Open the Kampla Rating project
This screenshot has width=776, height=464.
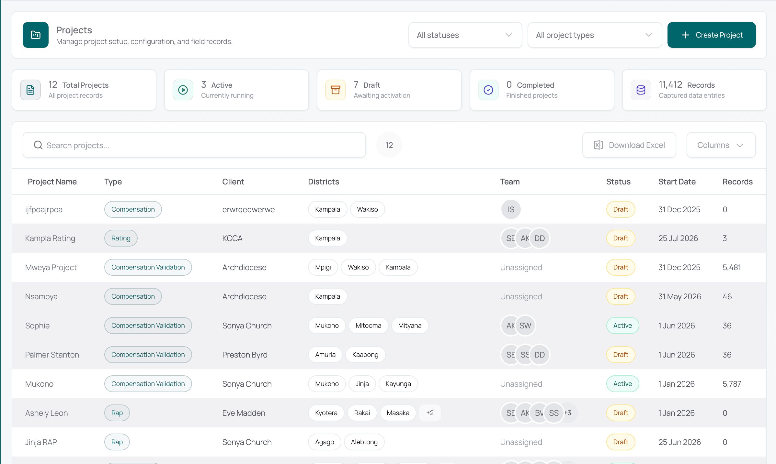[x=50, y=238]
